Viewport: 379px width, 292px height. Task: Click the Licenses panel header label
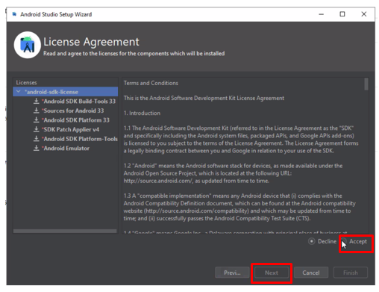point(26,83)
